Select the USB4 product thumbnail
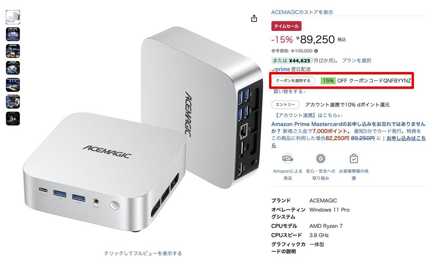The width and height of the screenshot is (429, 257). [x=13, y=68]
